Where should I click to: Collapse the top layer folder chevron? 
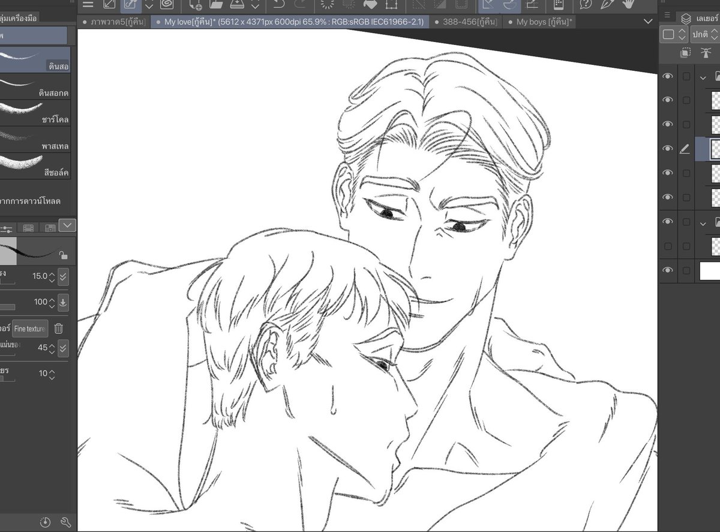tap(703, 77)
